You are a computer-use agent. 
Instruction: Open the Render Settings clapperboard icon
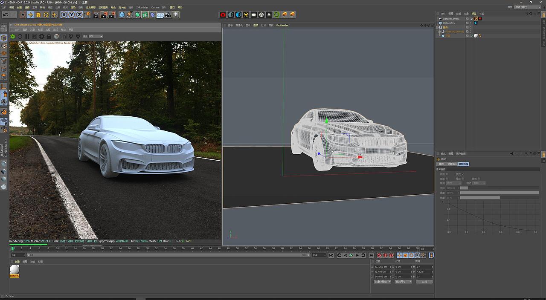point(112,14)
